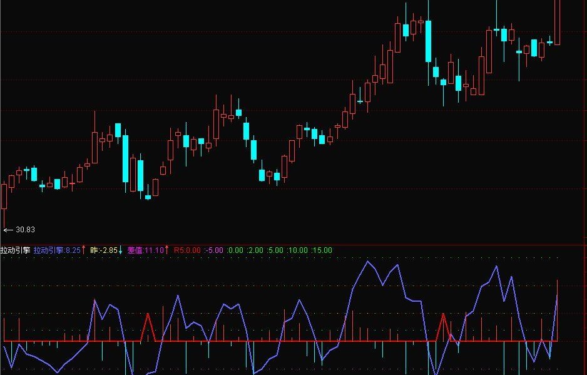Select the purple :-5.00 level value
Viewport: 587px width, 375px height.
pyautogui.click(x=214, y=250)
